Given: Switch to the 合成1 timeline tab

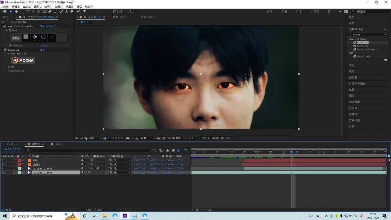Looking at the screenshot, I should pyautogui.click(x=59, y=144).
